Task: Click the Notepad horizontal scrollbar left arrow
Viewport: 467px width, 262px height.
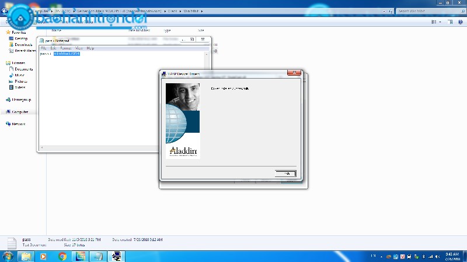Action: (x=42, y=148)
